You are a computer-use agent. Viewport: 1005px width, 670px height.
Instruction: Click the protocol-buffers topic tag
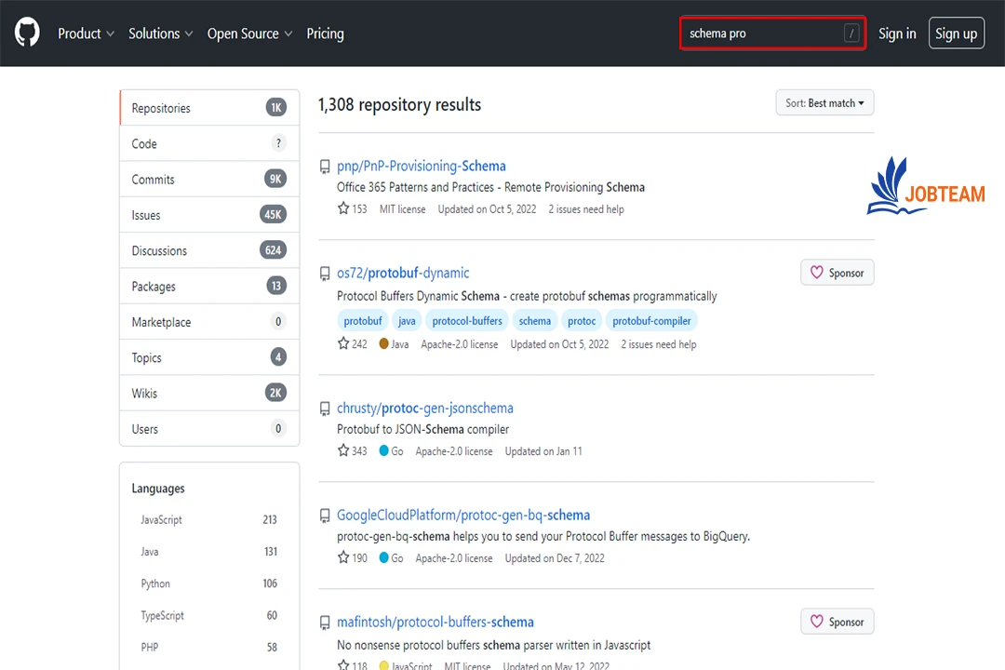(x=467, y=321)
